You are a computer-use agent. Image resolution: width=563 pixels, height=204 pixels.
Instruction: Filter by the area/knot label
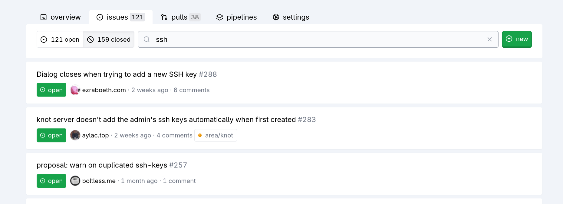pyautogui.click(x=216, y=135)
